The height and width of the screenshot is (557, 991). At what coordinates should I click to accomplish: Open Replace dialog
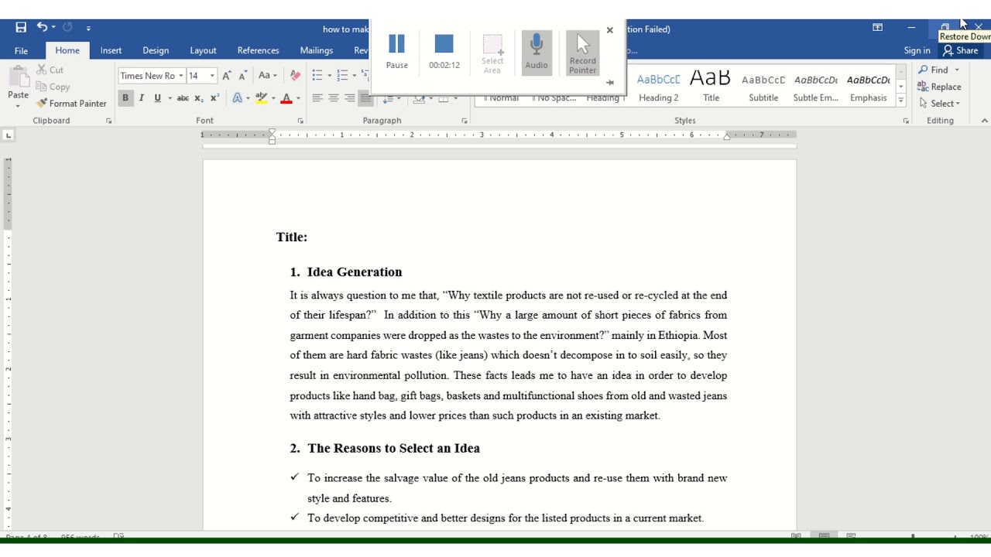[939, 87]
